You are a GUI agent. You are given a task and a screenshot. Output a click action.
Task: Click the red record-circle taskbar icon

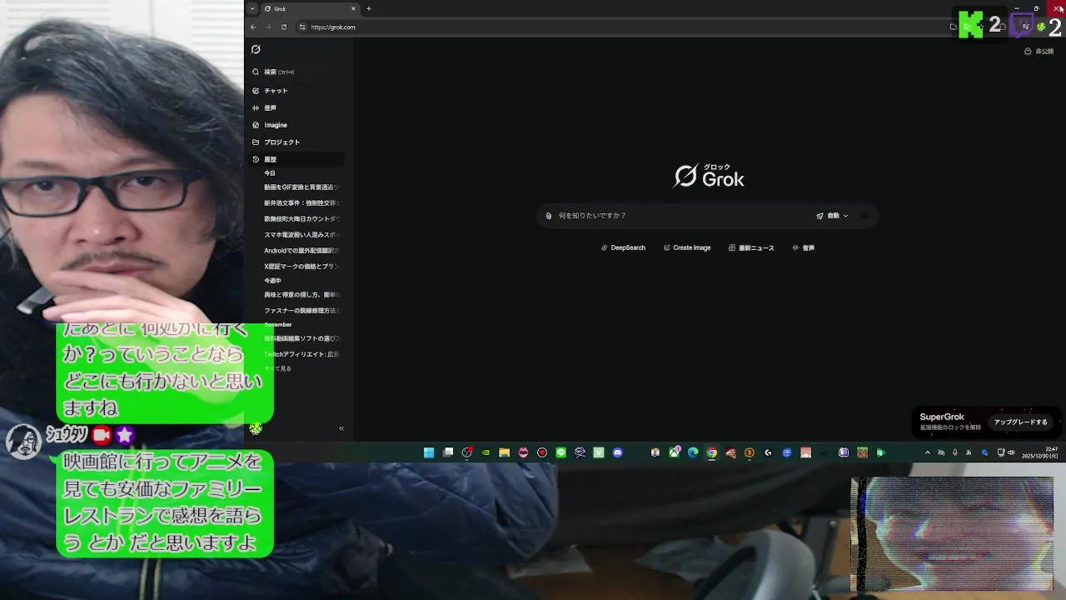pyautogui.click(x=542, y=452)
